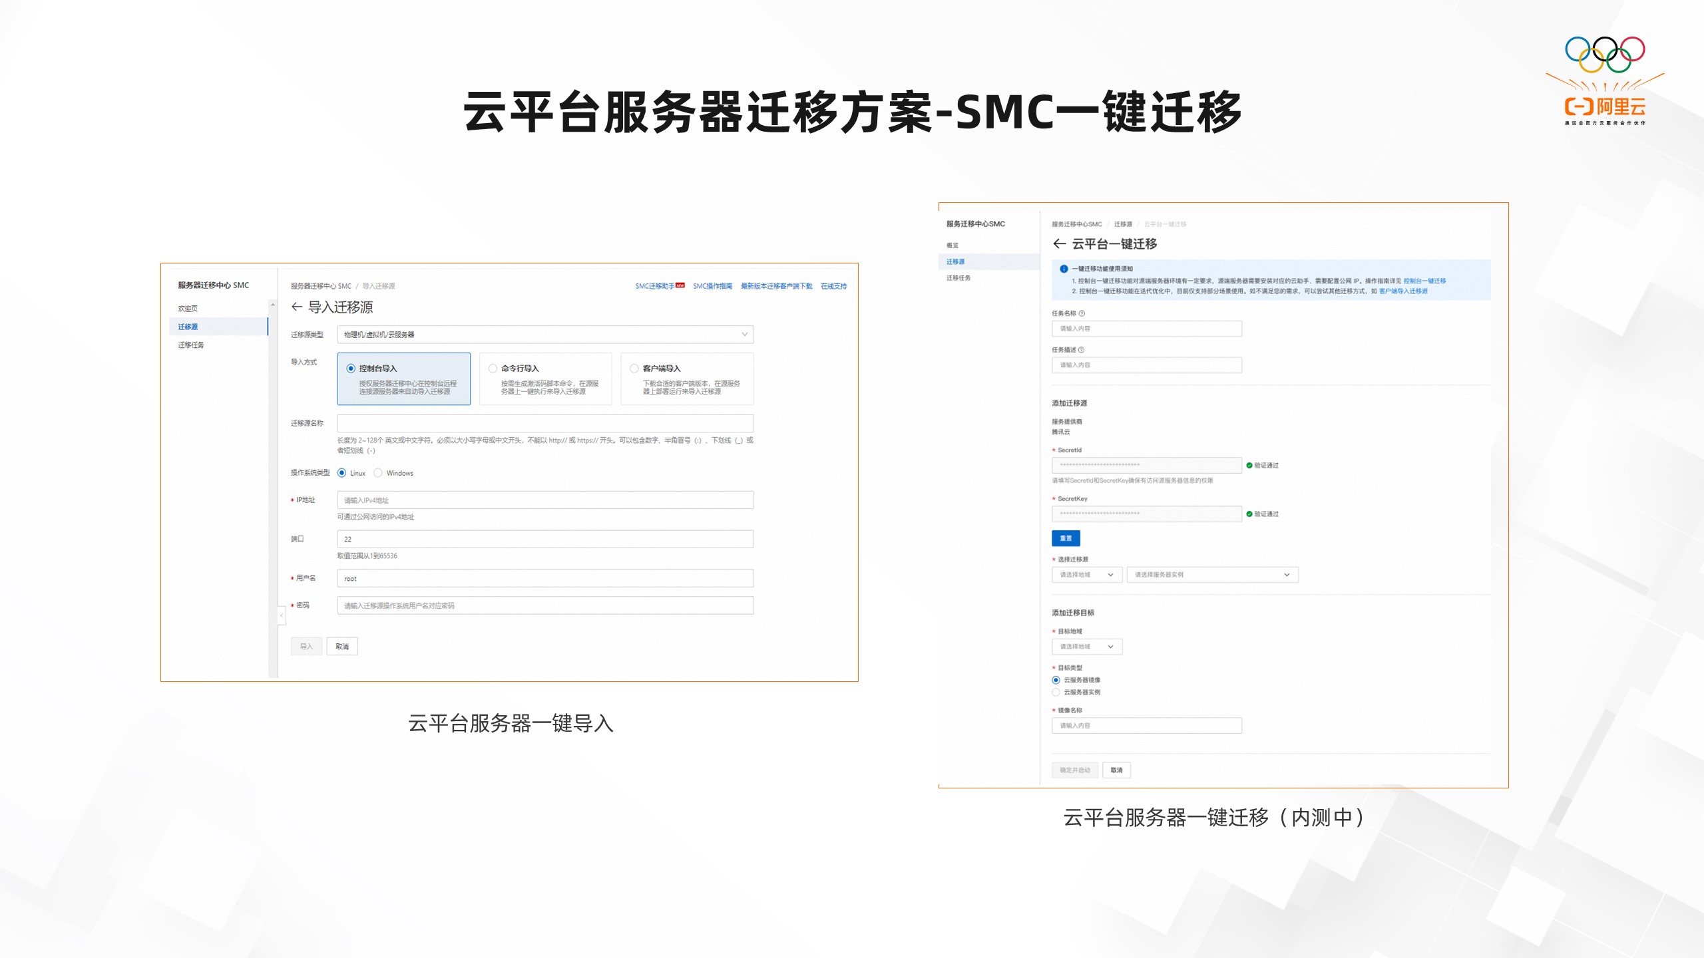
Task: Focus the 任务描述 input field
Action: point(1147,365)
